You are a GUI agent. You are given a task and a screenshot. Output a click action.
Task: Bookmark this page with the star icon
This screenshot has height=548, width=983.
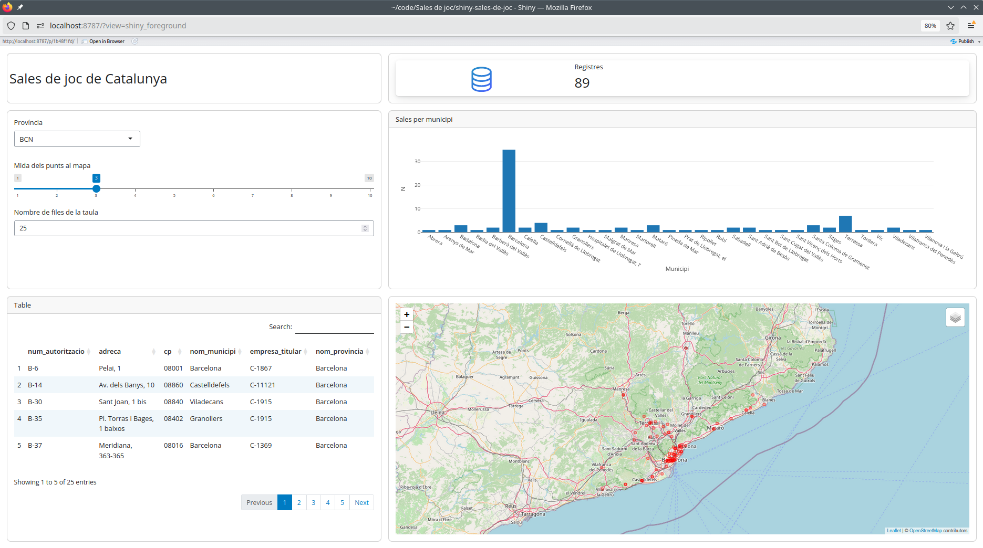coord(950,26)
